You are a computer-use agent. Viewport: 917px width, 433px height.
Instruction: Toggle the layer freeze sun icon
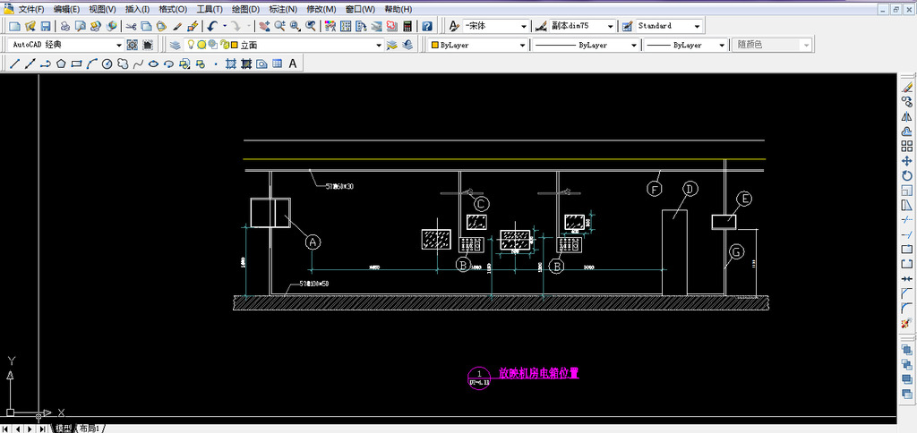pos(201,45)
